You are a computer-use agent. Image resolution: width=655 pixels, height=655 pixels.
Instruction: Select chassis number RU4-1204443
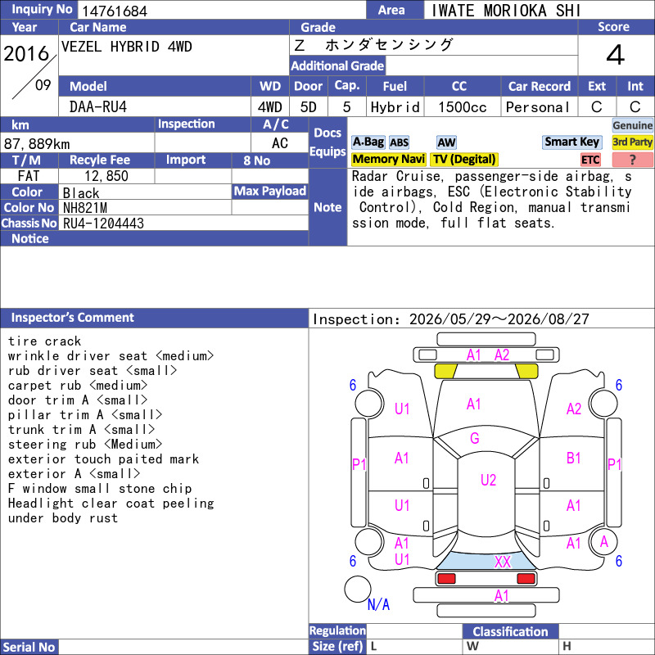103,224
